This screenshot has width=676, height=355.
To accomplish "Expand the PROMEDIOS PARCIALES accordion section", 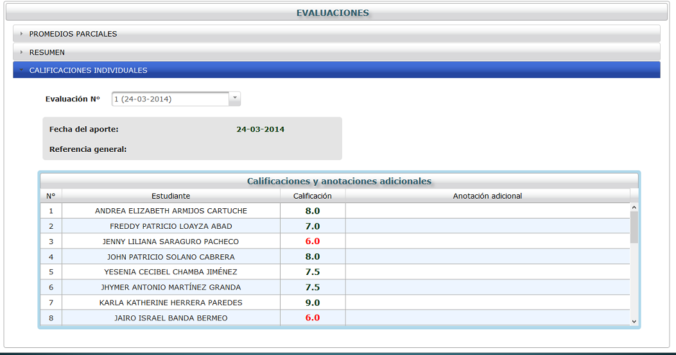I will click(336, 33).
